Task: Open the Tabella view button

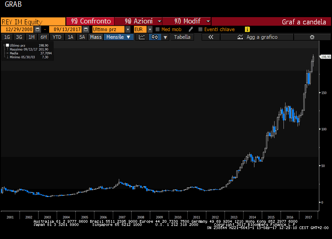Action: pyautogui.click(x=182, y=37)
